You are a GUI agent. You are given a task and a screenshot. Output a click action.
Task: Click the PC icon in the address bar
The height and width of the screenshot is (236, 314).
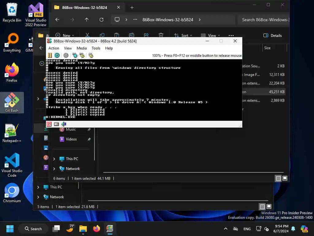pyautogui.click(x=117, y=20)
